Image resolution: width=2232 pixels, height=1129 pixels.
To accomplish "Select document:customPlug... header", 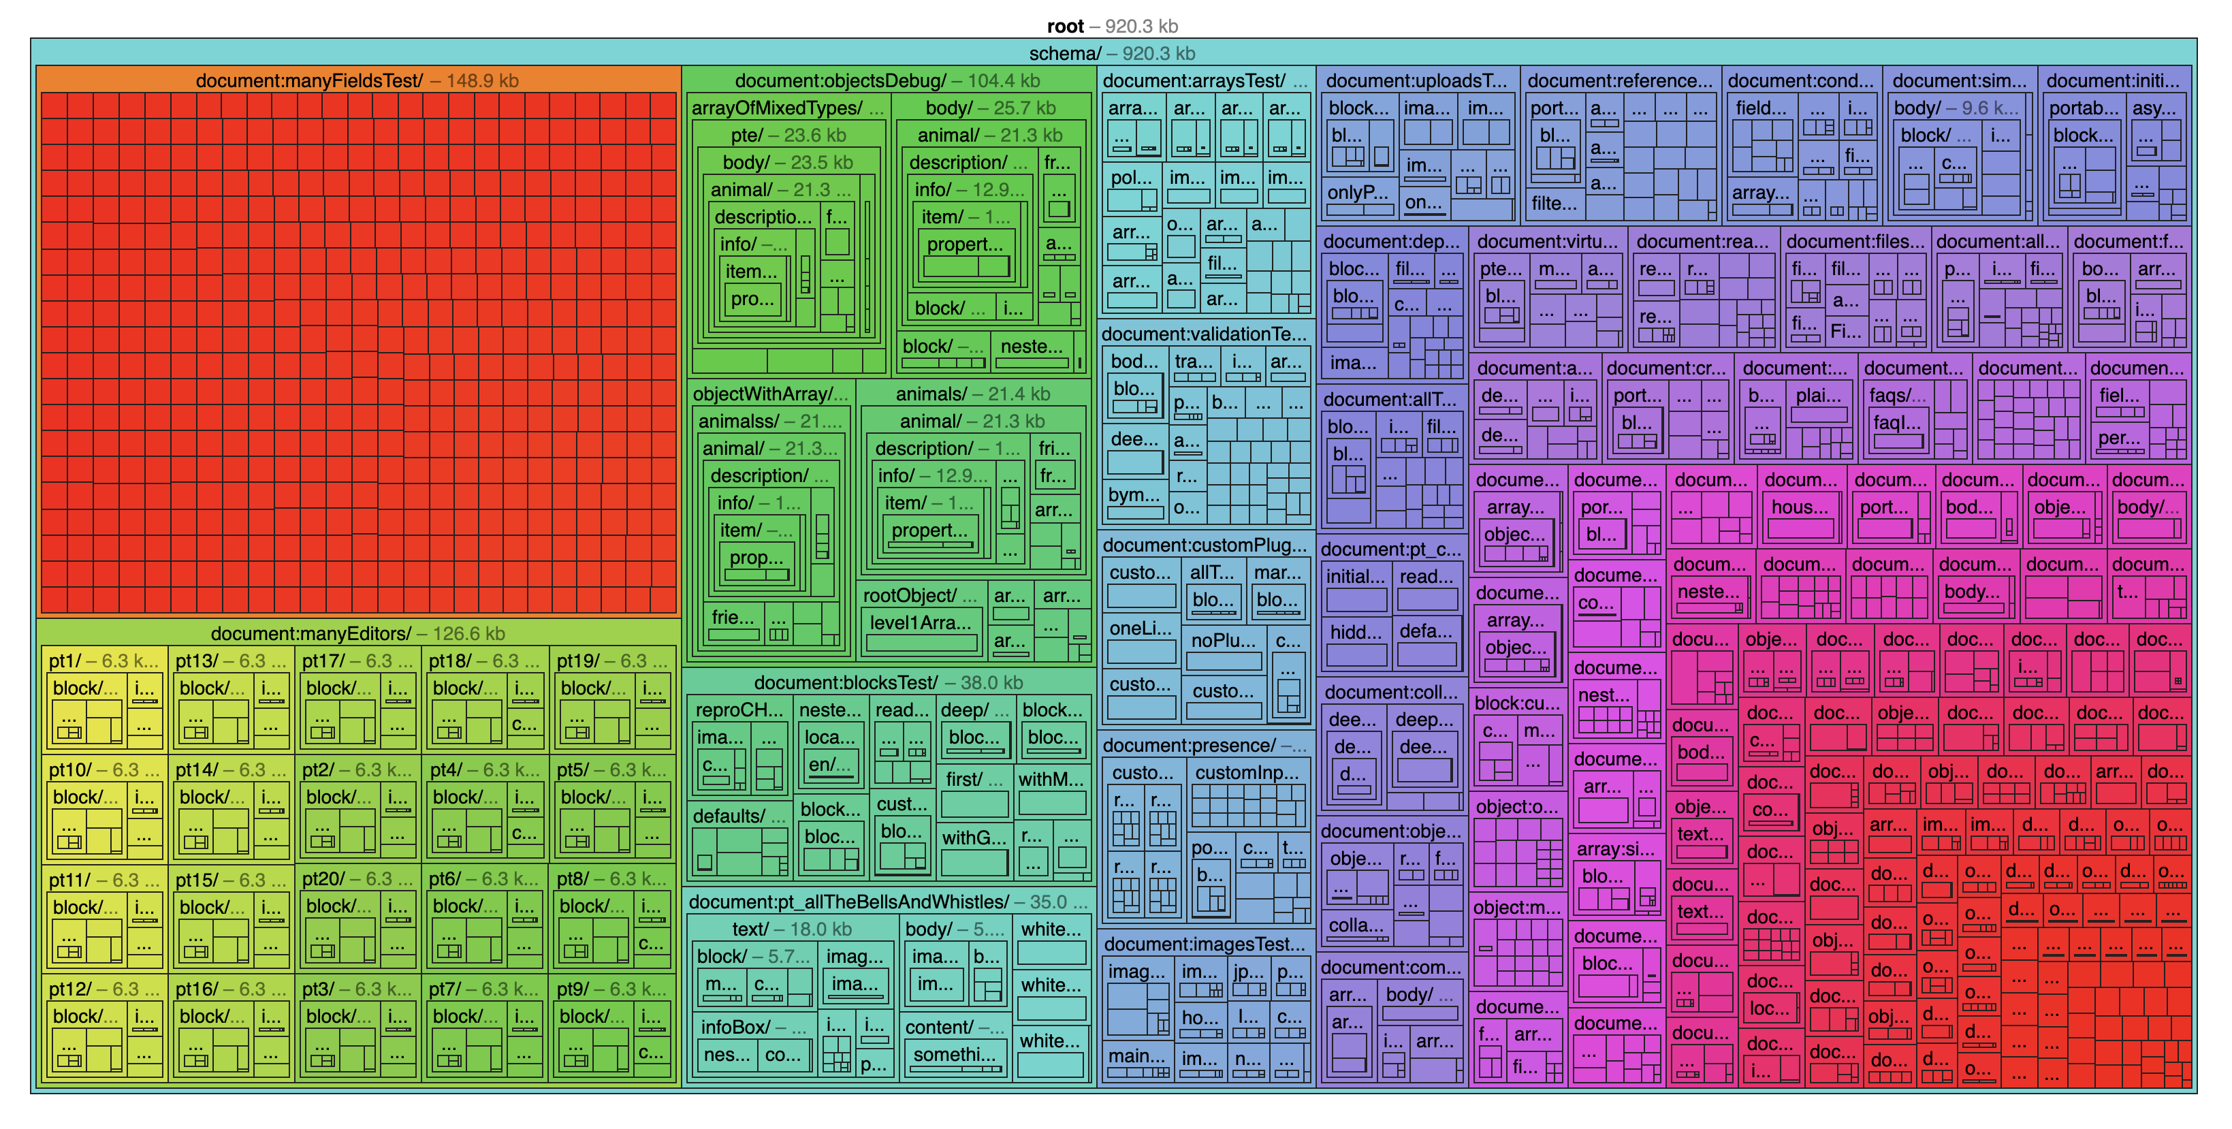I will click(1205, 545).
